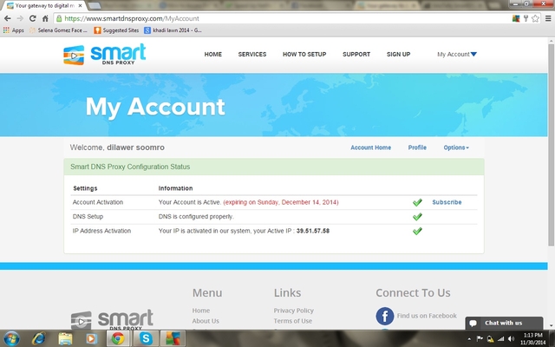555x347 pixels.
Task: Open Terms of Use footer link
Action: [x=293, y=321]
